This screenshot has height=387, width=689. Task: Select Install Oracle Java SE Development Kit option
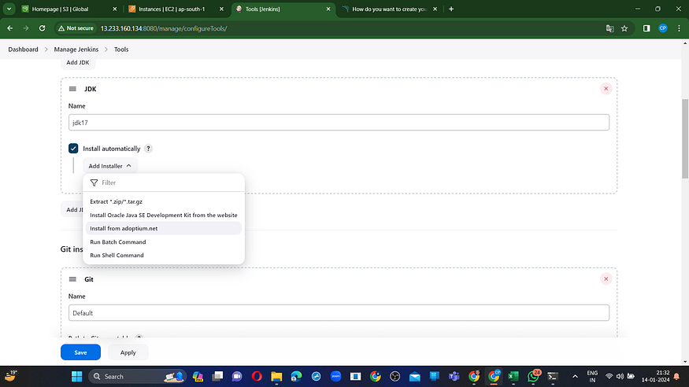(164, 215)
